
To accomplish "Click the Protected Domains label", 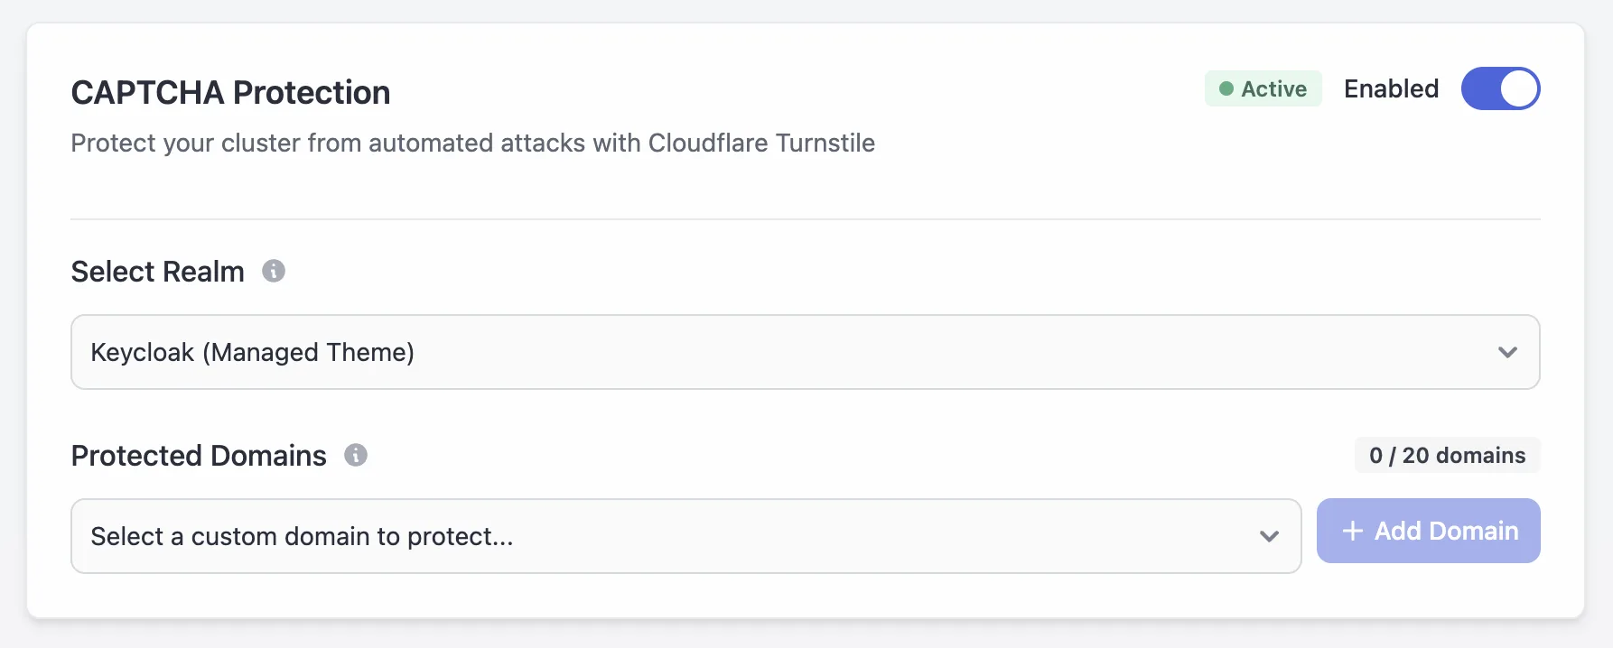I will point(199,456).
